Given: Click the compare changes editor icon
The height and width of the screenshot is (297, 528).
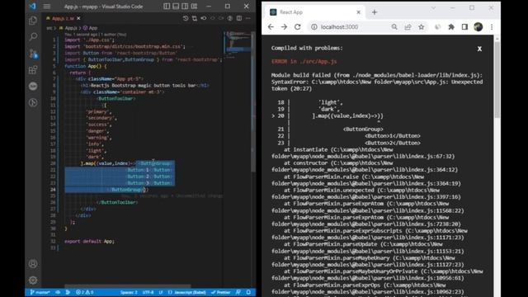Looking at the screenshot, I should (x=195, y=18).
